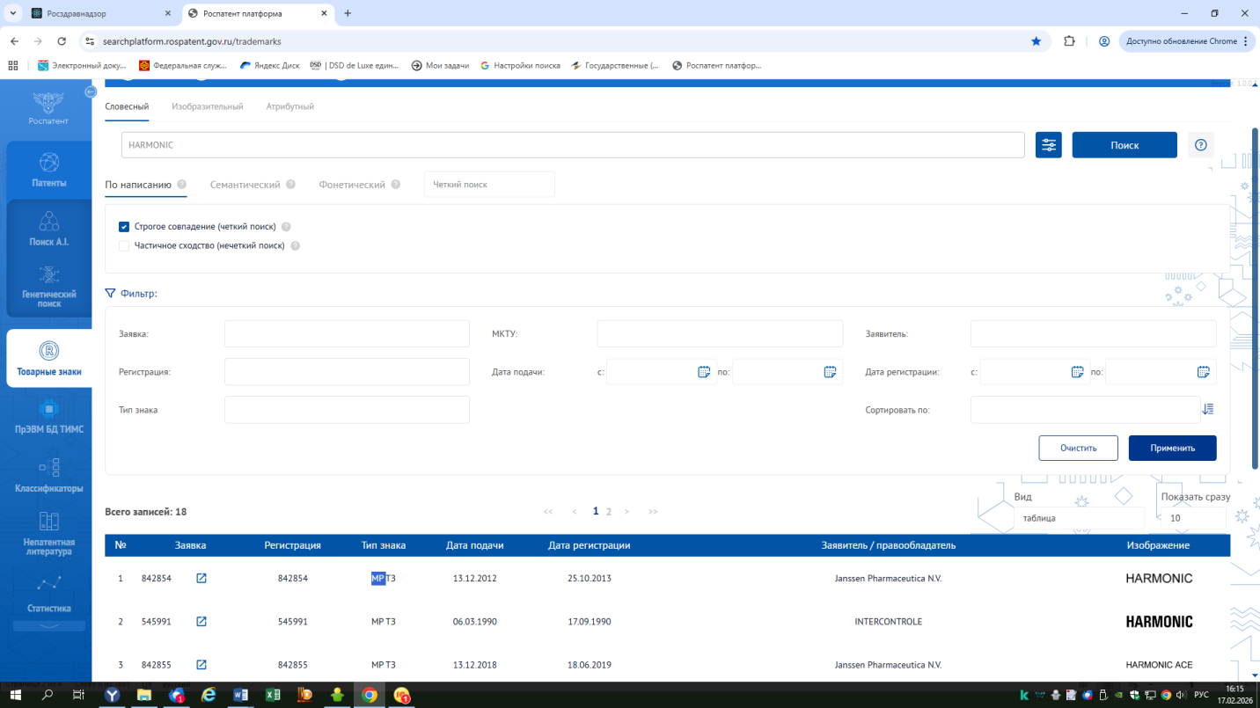Open application 842854 via external link icon

(x=201, y=579)
